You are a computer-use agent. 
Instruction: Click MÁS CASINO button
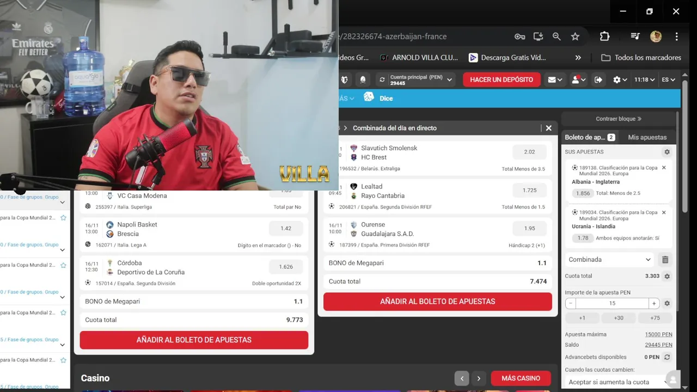click(x=521, y=378)
